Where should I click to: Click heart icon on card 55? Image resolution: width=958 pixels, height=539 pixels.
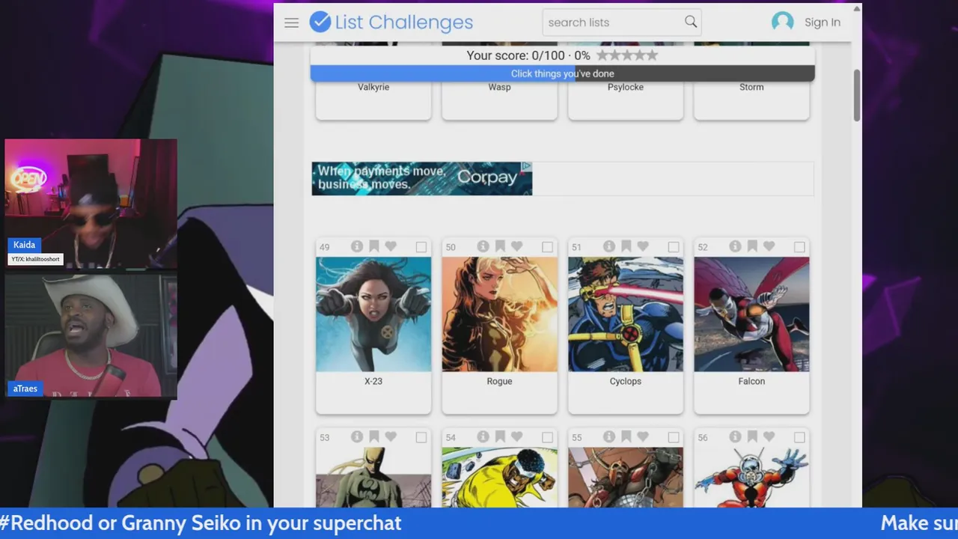point(642,436)
